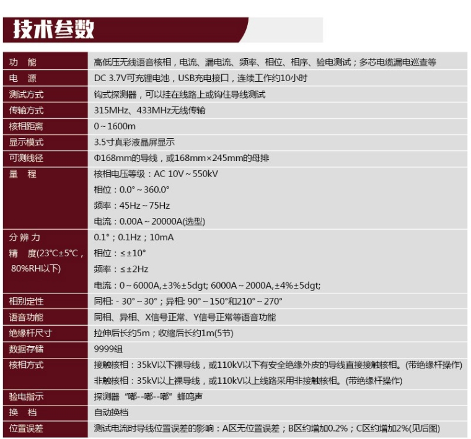Select the 相别定性 row label
471x439 pixels.
tap(26, 302)
